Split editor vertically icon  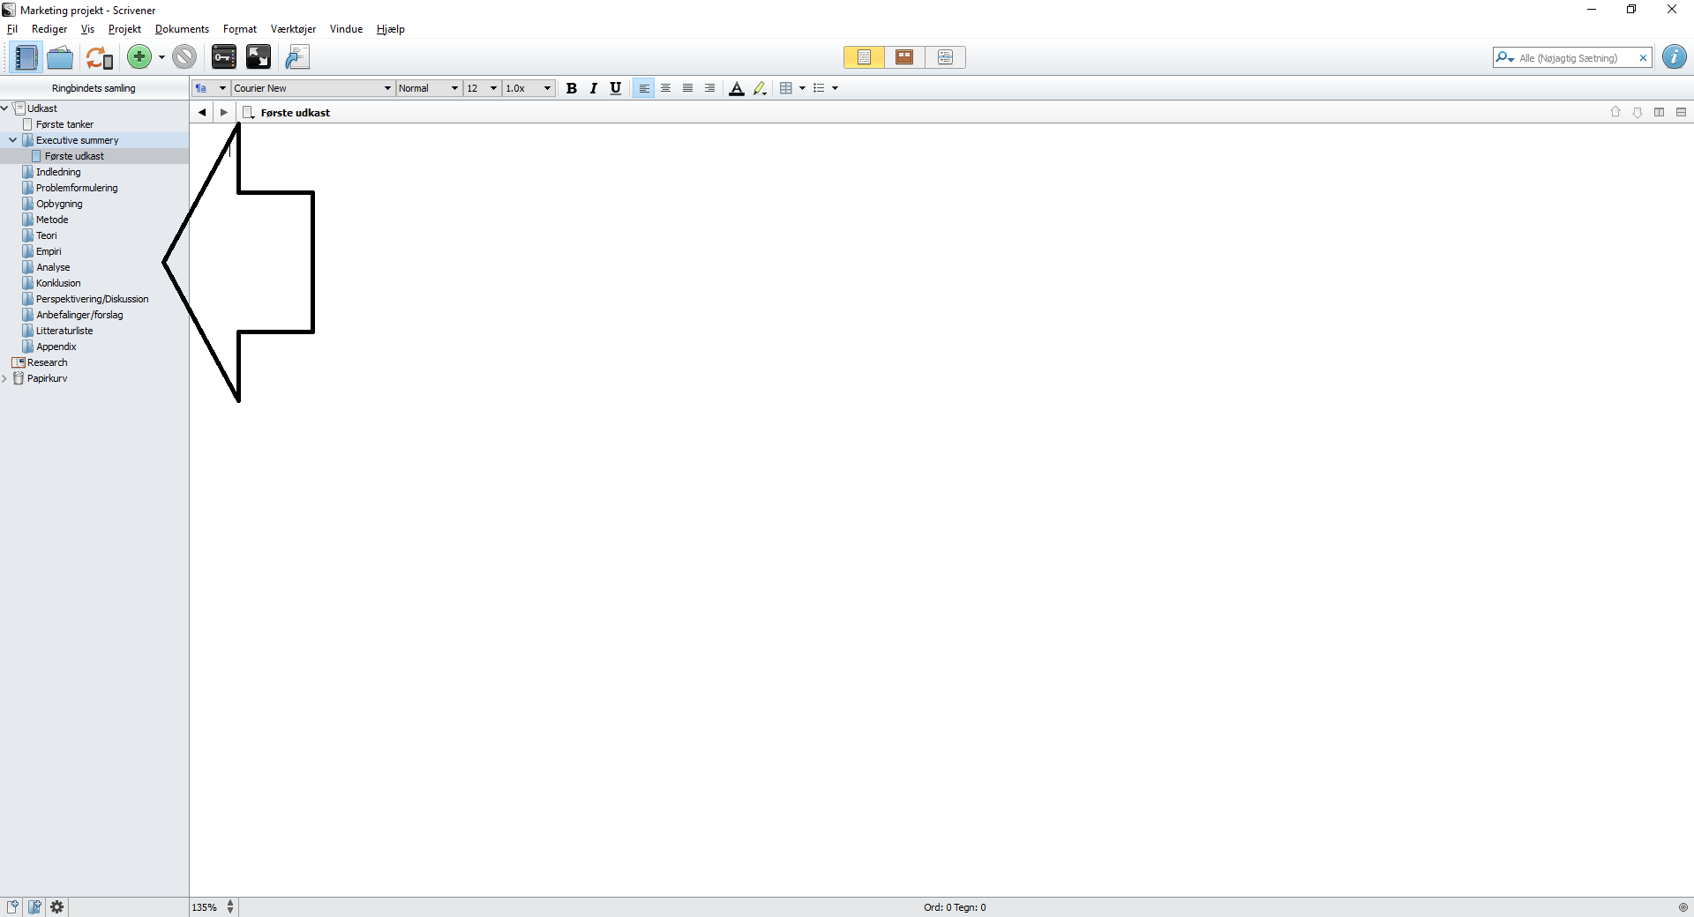[1660, 112]
